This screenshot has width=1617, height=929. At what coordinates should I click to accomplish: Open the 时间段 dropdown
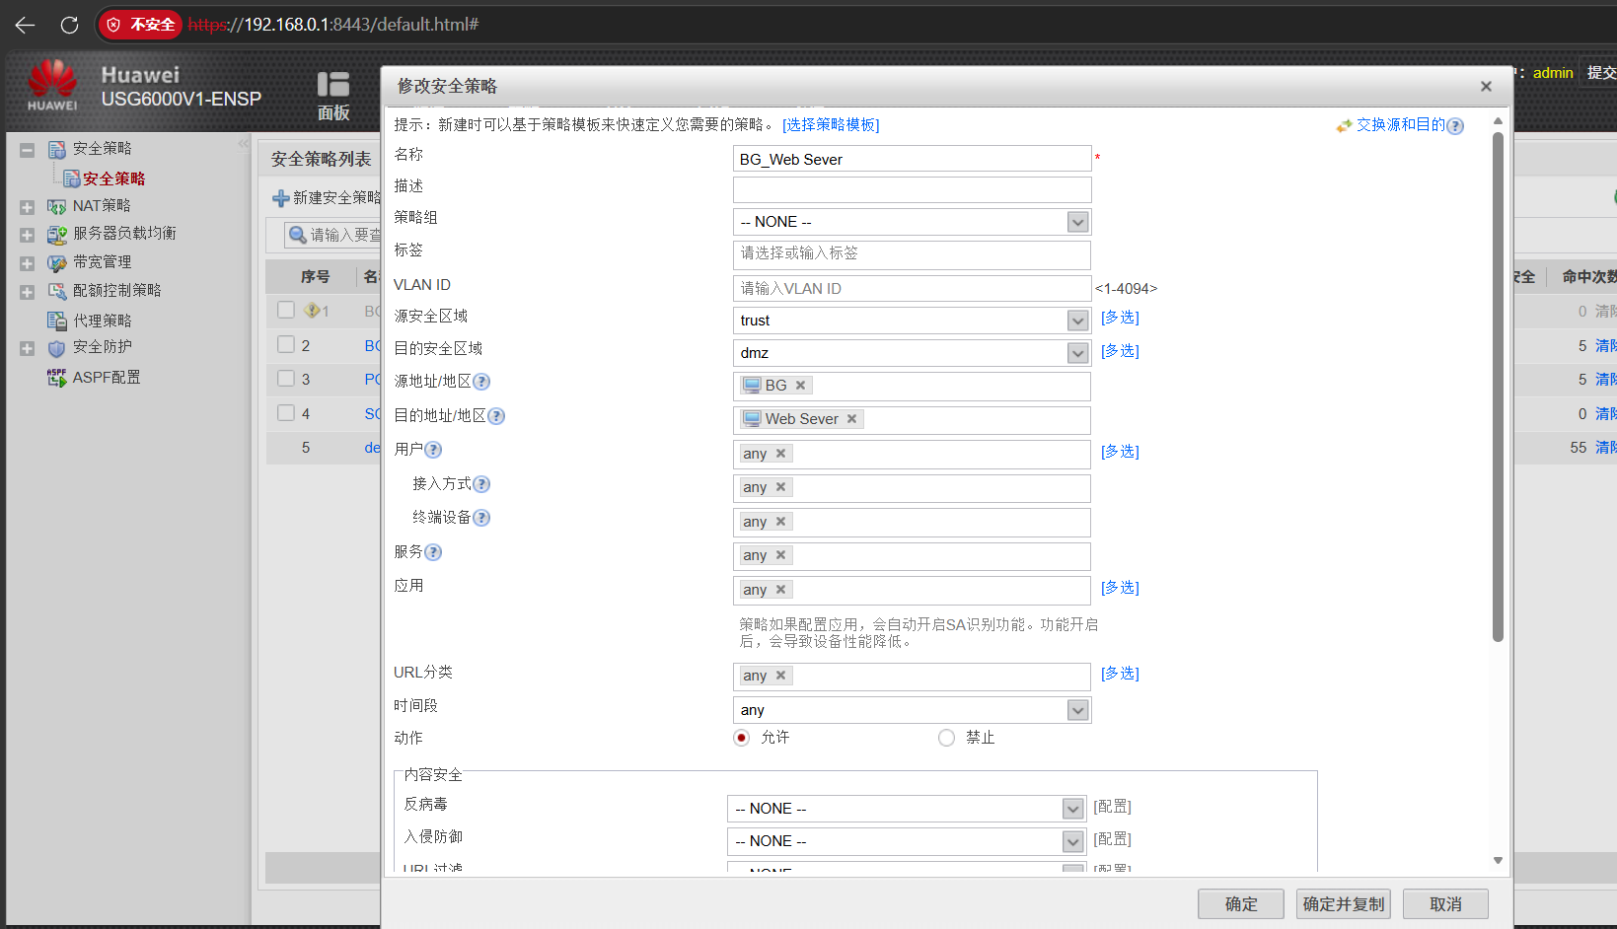pyautogui.click(x=1077, y=710)
